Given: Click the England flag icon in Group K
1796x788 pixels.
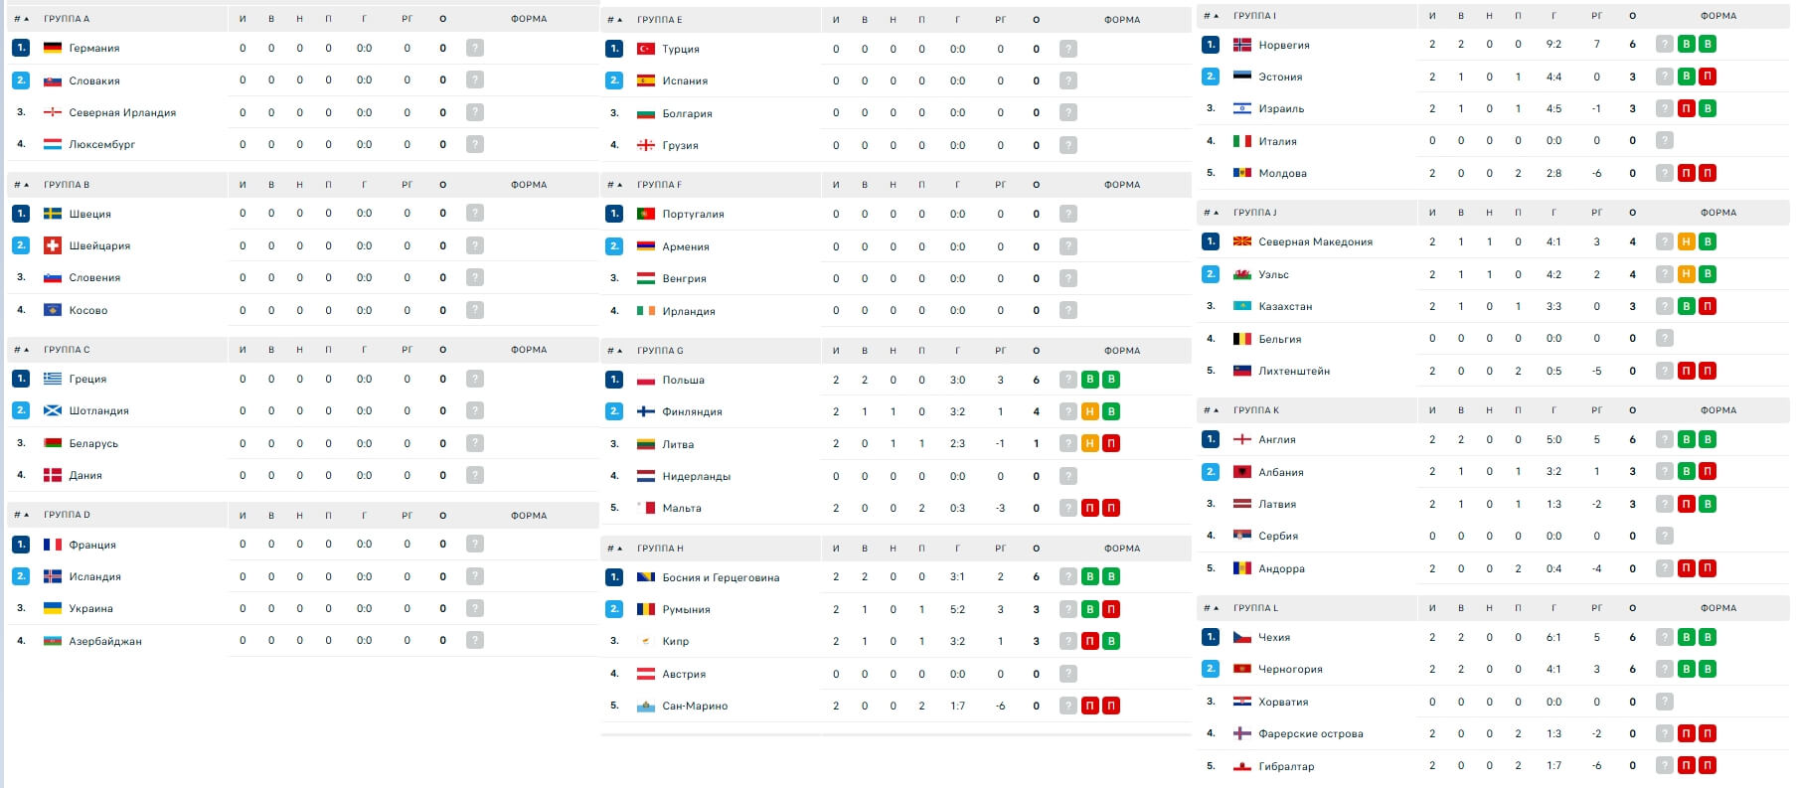Looking at the screenshot, I should tap(1242, 439).
